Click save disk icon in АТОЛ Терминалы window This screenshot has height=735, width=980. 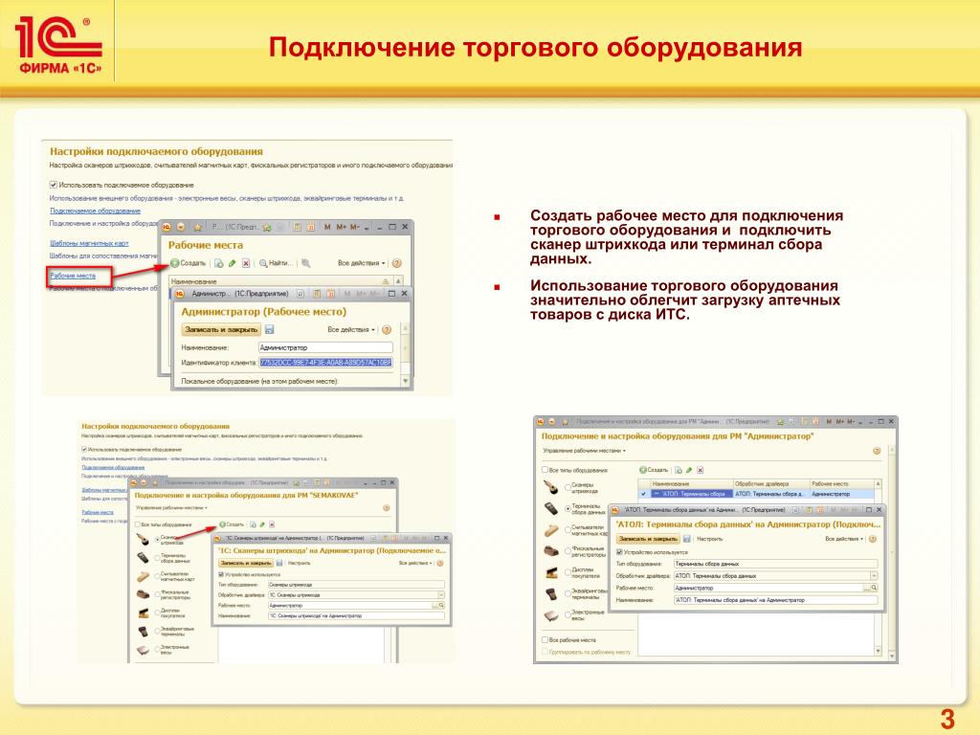tap(687, 539)
